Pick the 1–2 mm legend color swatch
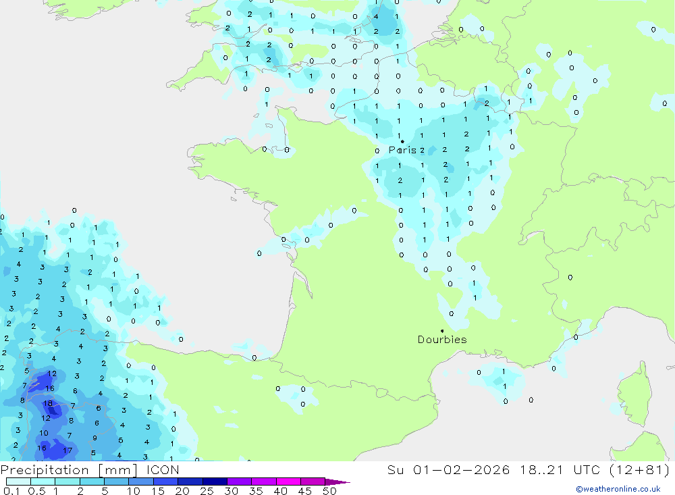Screen dimensions: 675x495 click(67, 481)
